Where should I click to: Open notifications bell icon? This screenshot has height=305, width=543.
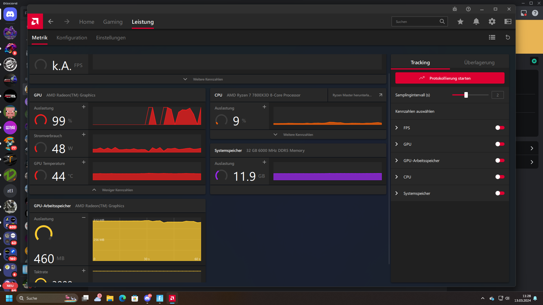tap(476, 21)
